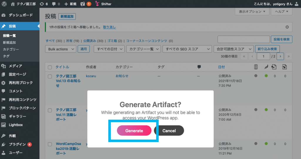301x159 pixels.
Task: Open the Shifter menu in admin bar
Action: click(x=103, y=4)
